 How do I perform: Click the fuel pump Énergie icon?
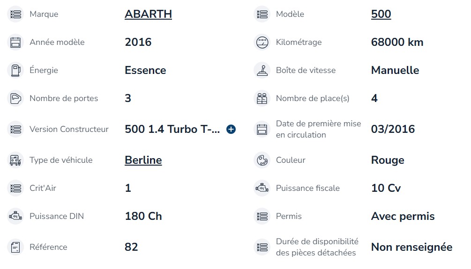(16, 70)
